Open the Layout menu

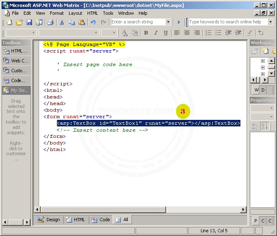coord(76,13)
